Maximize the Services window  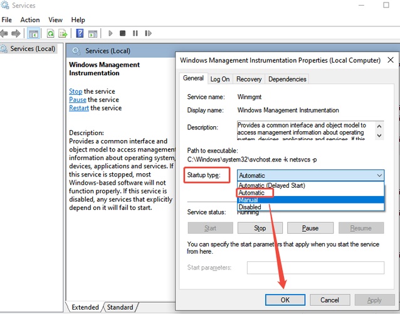tap(386, 5)
